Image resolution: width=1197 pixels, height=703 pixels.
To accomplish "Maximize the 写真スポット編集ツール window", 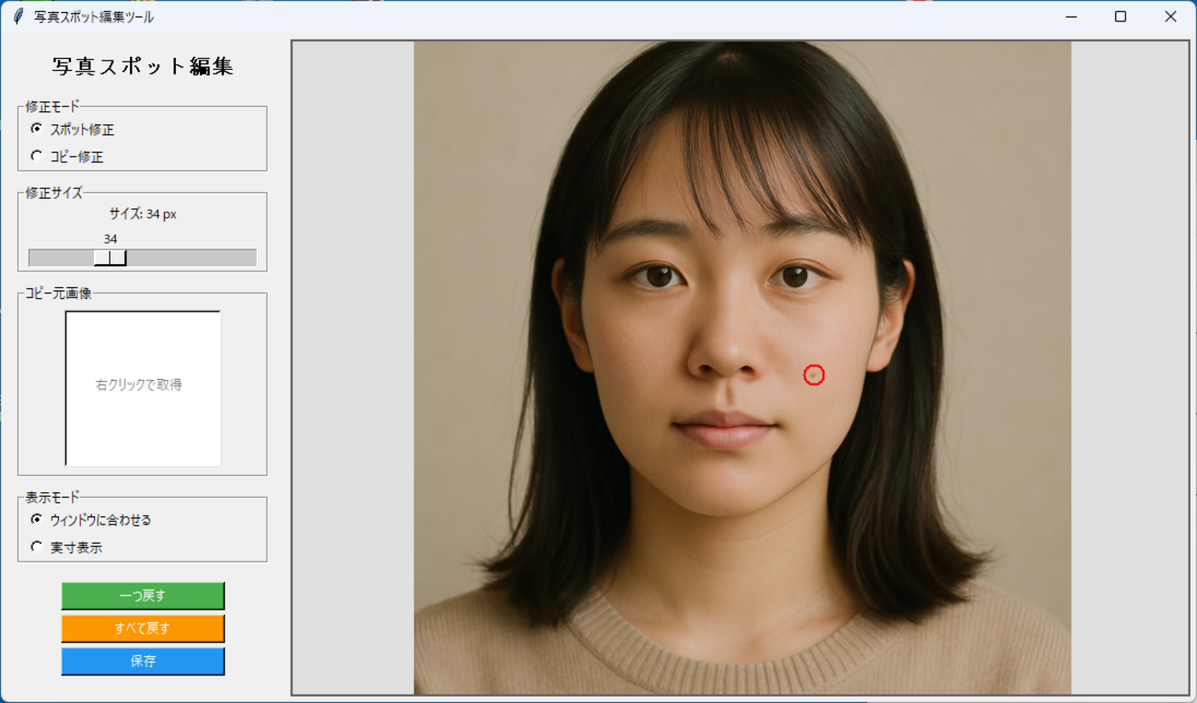I will pos(1121,17).
